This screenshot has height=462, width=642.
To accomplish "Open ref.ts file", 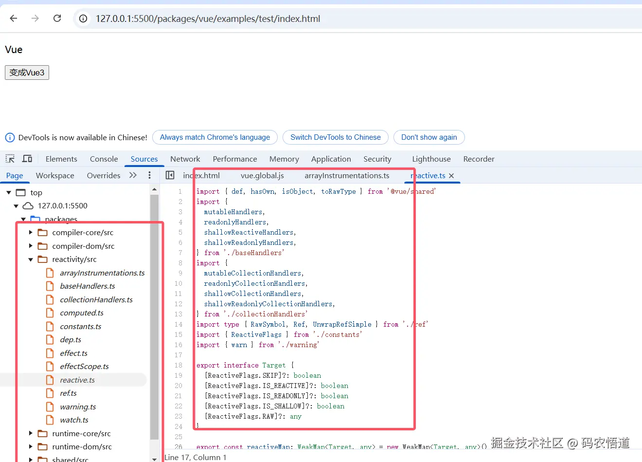I will click(68, 393).
